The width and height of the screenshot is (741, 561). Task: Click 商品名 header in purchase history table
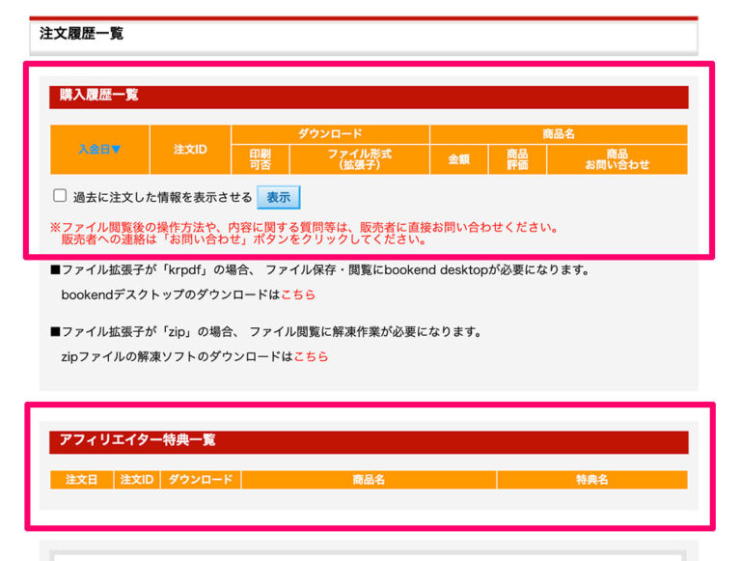tap(558, 134)
